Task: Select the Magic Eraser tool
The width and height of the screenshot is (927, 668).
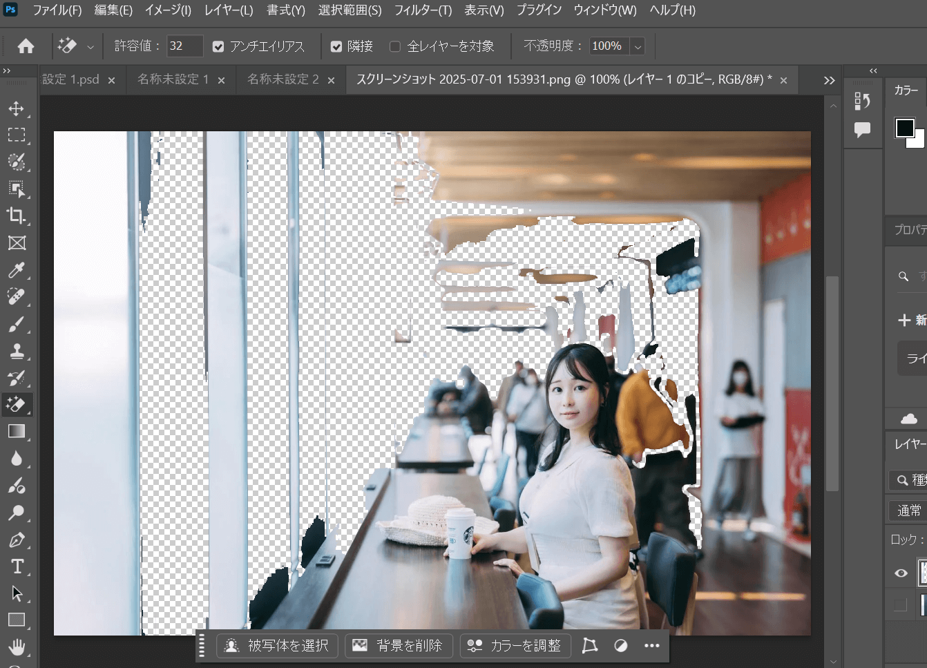Action: click(x=17, y=404)
